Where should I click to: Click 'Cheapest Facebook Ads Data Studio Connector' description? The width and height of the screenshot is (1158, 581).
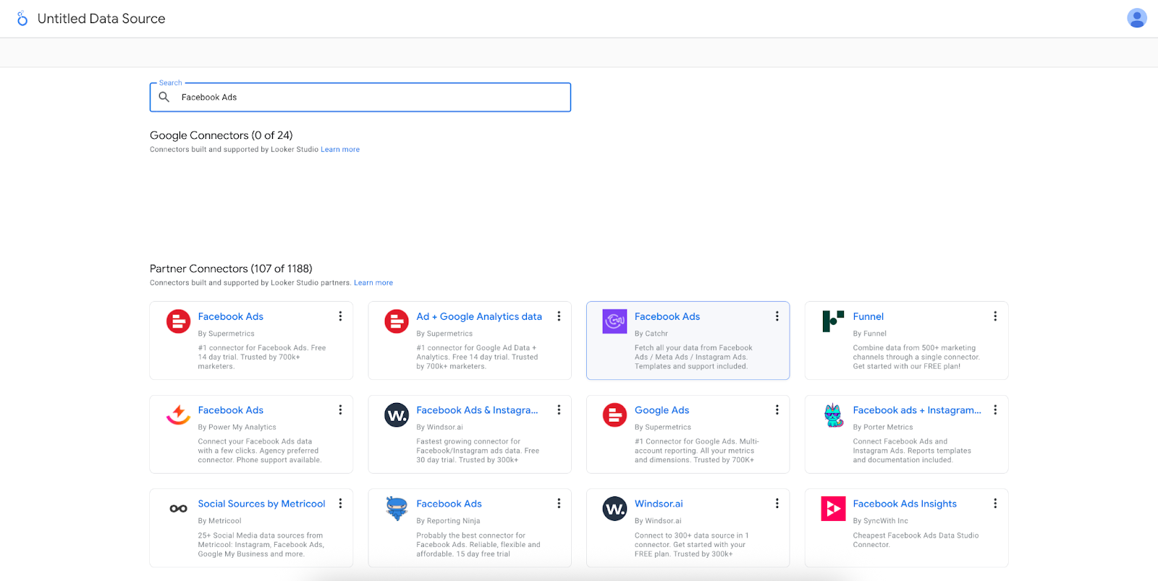(x=916, y=540)
